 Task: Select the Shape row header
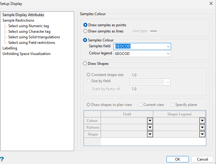[92, 134]
